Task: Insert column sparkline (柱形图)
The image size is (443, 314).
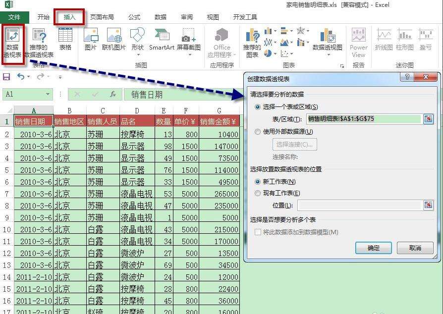Action: point(404,39)
